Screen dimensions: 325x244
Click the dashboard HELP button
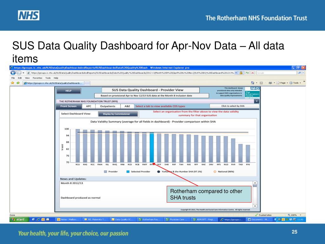click(x=69, y=91)
